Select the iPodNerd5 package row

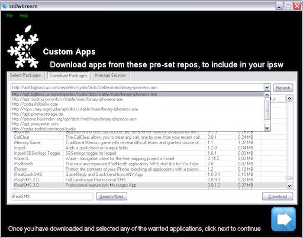[x=149, y=164]
